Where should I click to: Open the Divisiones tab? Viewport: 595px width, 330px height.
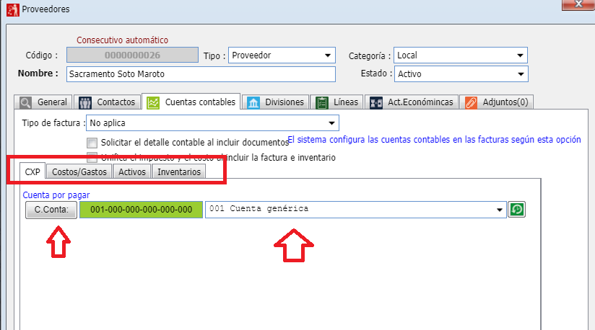(275, 102)
